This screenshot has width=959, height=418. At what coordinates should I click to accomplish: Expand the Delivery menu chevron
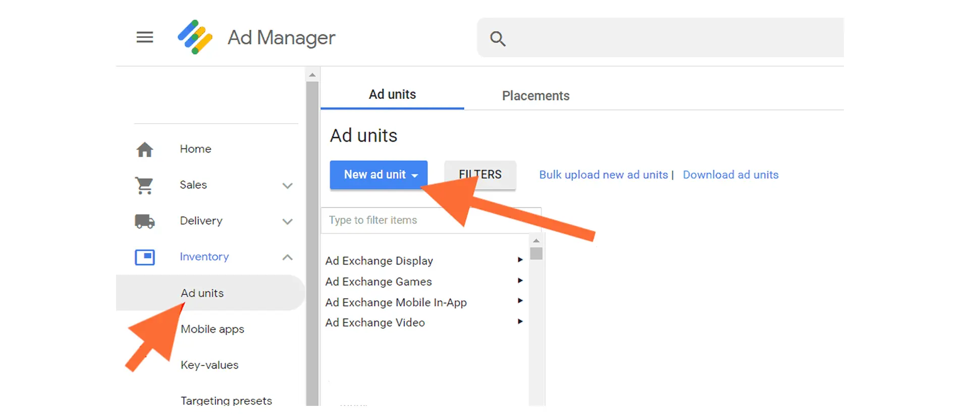(287, 222)
